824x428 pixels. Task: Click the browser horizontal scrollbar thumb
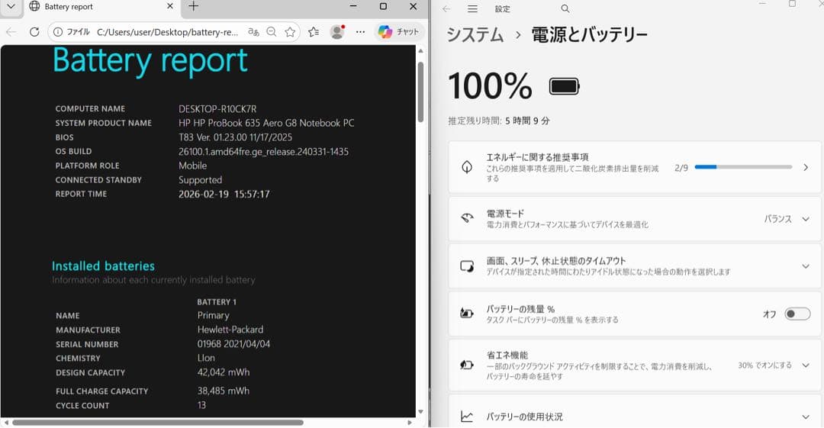pyautogui.click(x=158, y=422)
